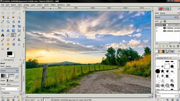Open the File menu
Screen dimensions: 180x101
click(x=3, y=5)
